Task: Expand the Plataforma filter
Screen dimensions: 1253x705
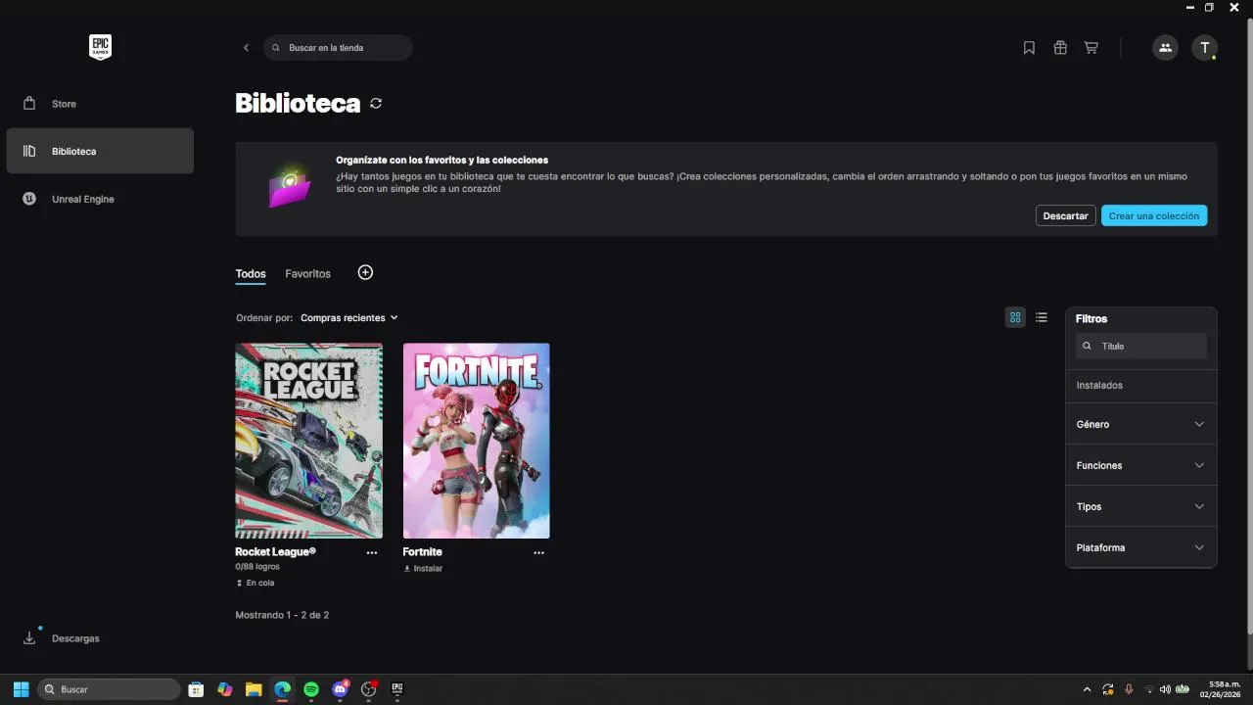Action: pos(1140,547)
